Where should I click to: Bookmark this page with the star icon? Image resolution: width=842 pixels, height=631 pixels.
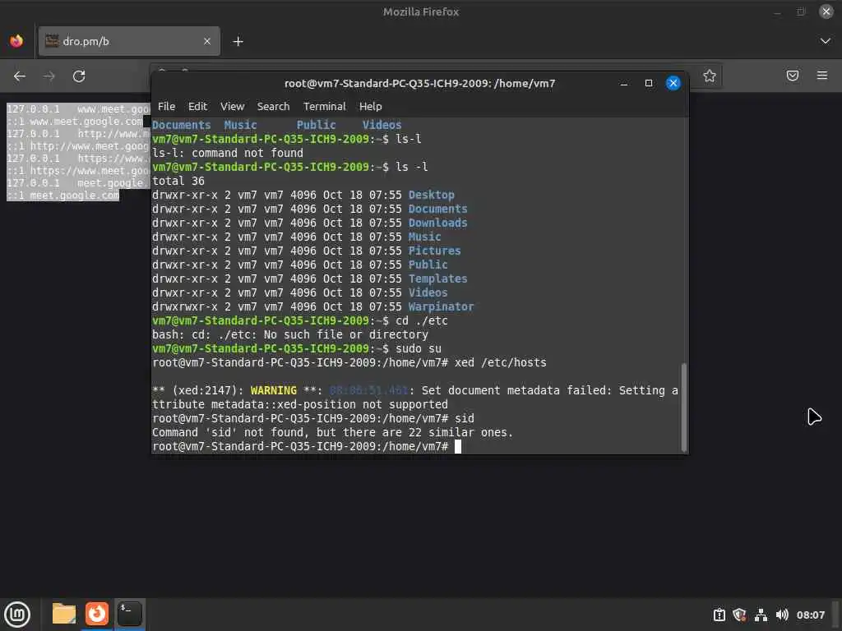click(x=710, y=76)
